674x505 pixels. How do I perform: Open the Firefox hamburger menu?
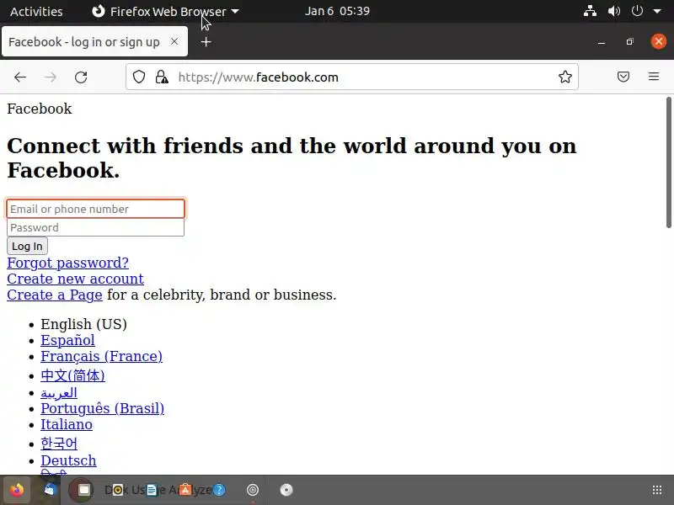coord(654,77)
